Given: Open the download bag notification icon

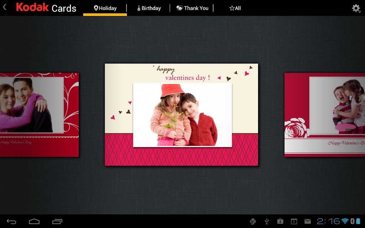Looking at the screenshot, I should pos(280,221).
